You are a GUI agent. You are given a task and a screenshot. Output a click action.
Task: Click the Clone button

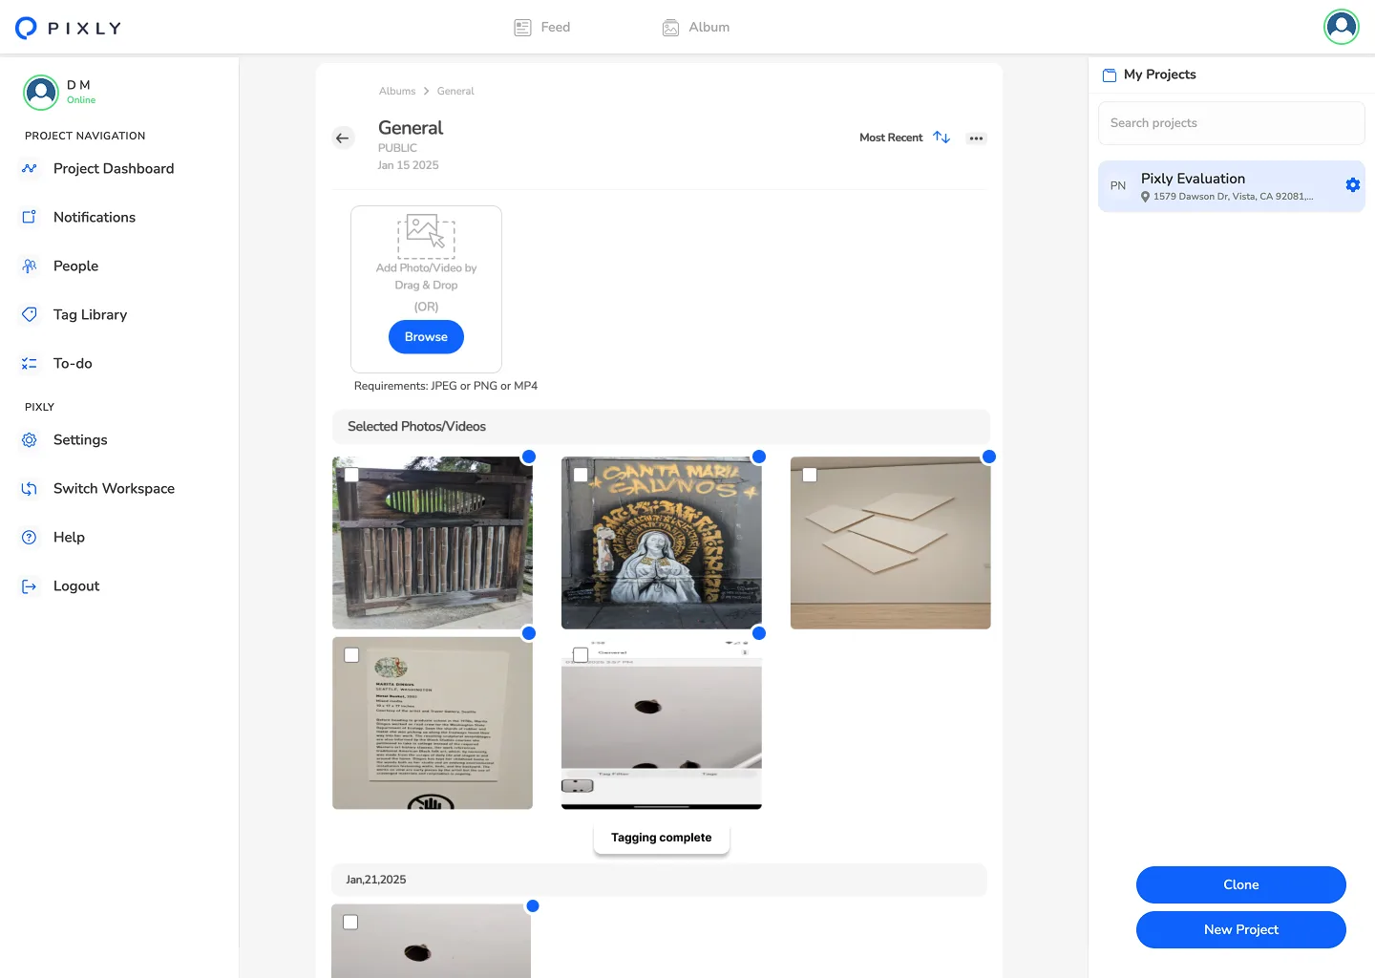coord(1241,885)
